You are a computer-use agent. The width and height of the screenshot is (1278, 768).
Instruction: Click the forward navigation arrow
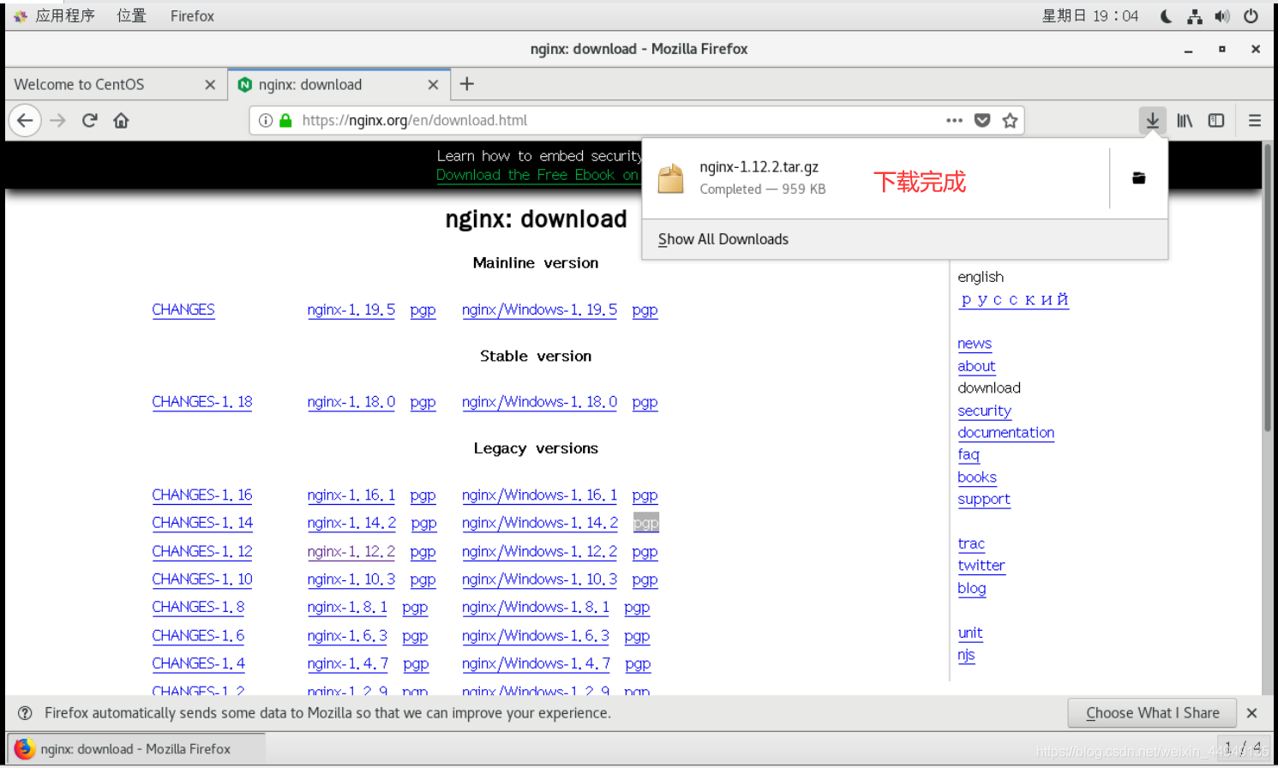point(57,120)
